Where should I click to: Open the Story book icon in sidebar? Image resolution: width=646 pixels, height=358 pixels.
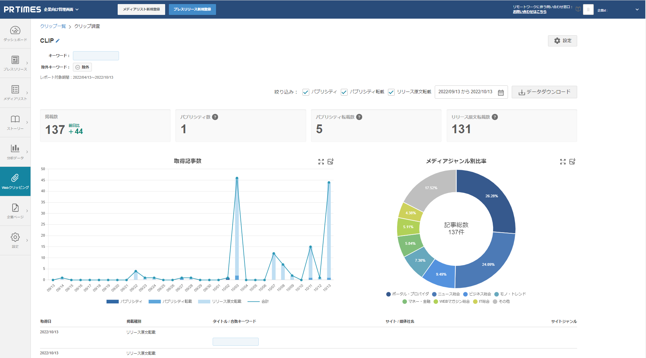15,119
